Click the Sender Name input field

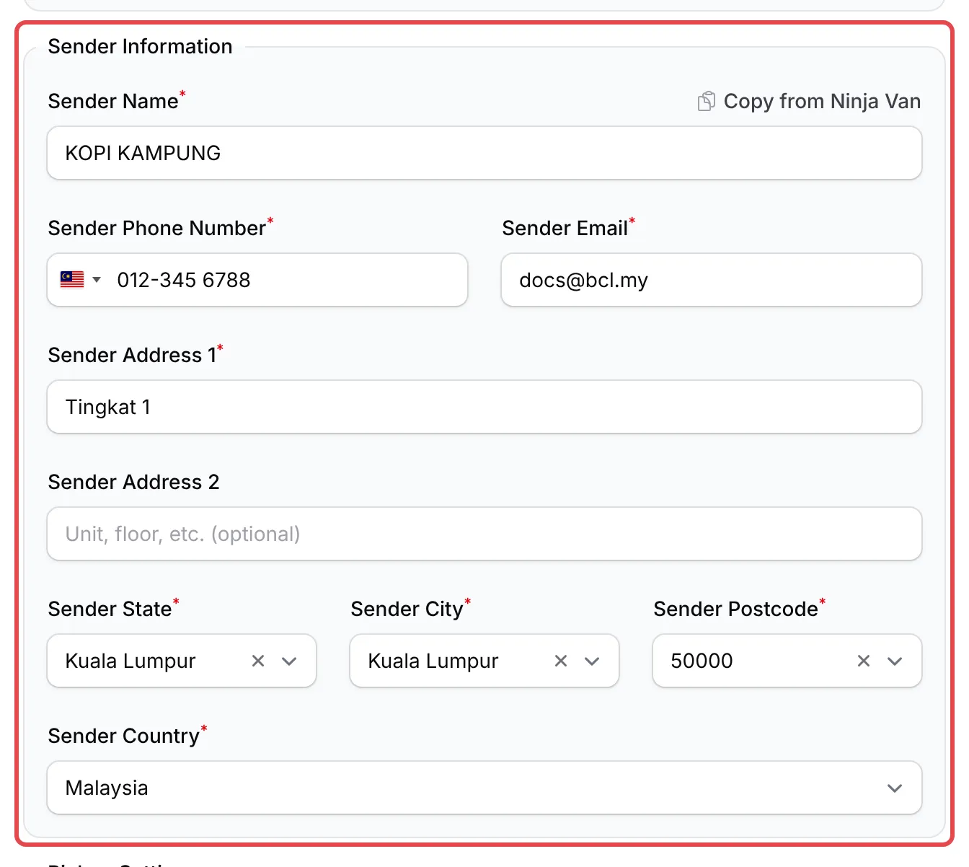[485, 153]
